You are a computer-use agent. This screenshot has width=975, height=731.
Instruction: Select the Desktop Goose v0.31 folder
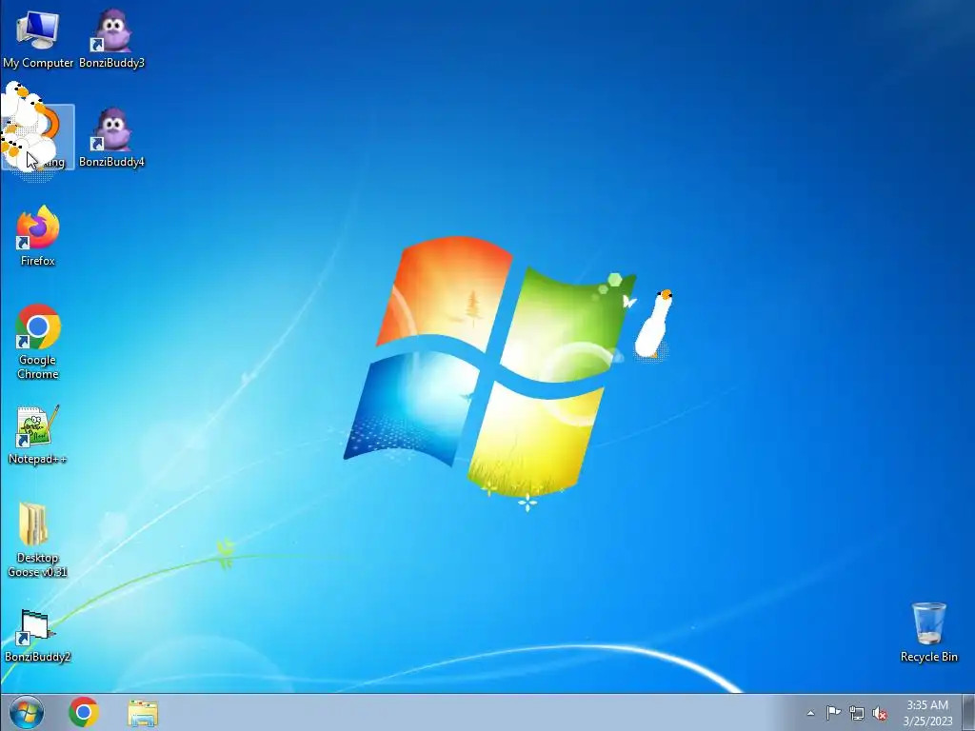tap(37, 541)
